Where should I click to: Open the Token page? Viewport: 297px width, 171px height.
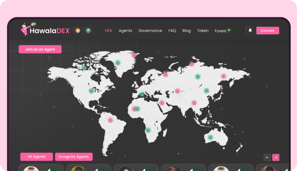(202, 31)
